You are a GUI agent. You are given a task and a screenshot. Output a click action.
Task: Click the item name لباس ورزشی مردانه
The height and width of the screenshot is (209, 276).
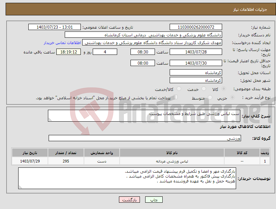(172, 161)
